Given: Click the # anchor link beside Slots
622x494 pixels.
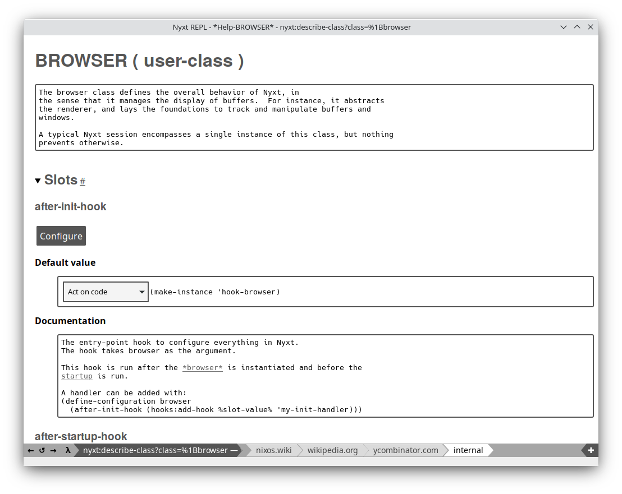Looking at the screenshot, I should [x=83, y=182].
